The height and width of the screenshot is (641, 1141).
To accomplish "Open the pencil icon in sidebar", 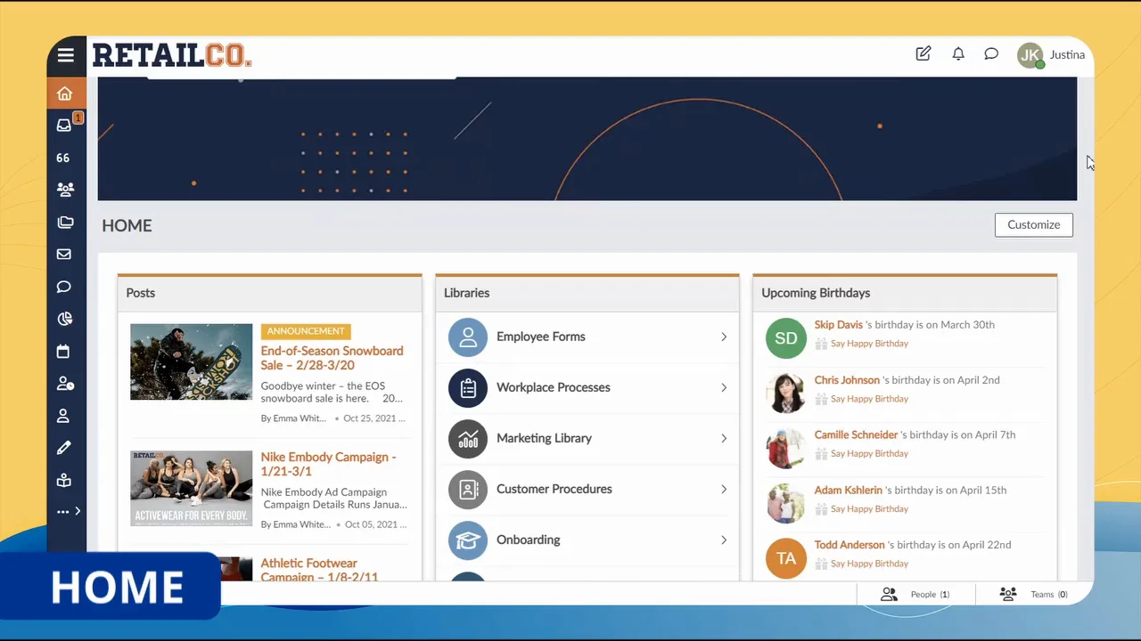I will tap(64, 448).
